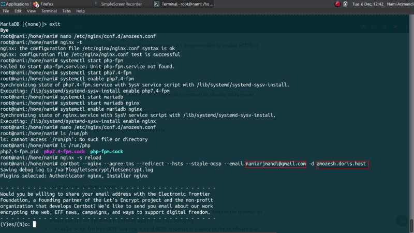Click the 'ls: cannot access' error line
This screenshot has width=414, height=233.
(x=74, y=139)
